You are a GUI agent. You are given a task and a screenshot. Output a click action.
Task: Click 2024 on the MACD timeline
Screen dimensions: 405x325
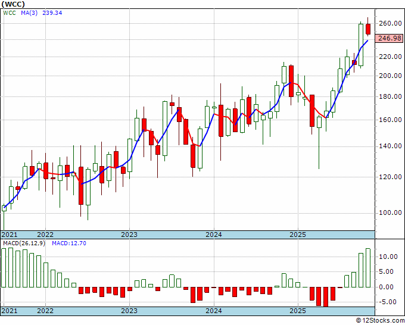[214, 311]
